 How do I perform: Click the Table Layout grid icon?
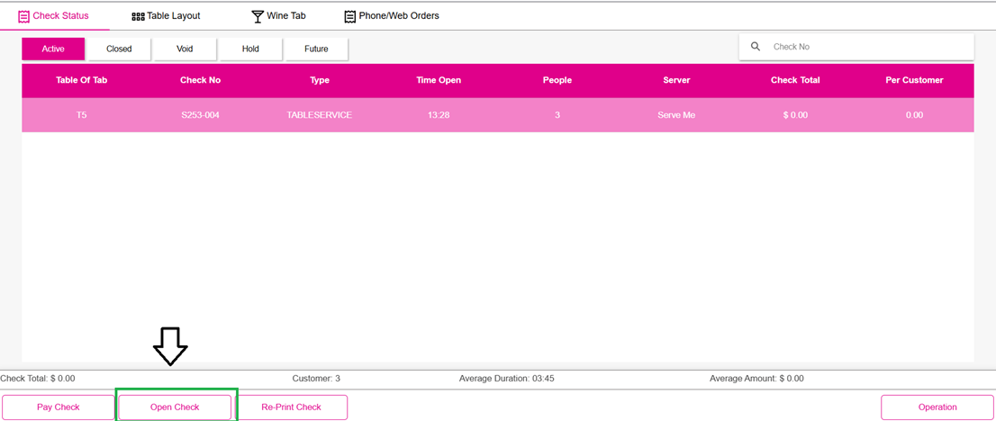point(138,16)
